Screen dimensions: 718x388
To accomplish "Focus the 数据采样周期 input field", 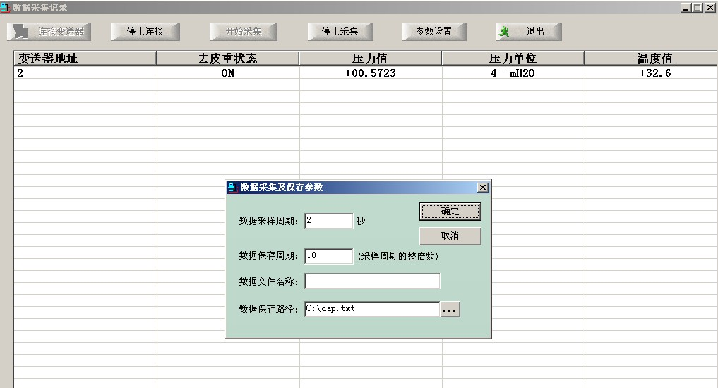I will click(329, 221).
